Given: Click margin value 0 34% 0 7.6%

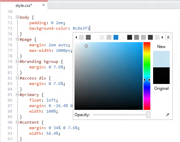Looking at the screenshot, I should (x=63, y=128).
